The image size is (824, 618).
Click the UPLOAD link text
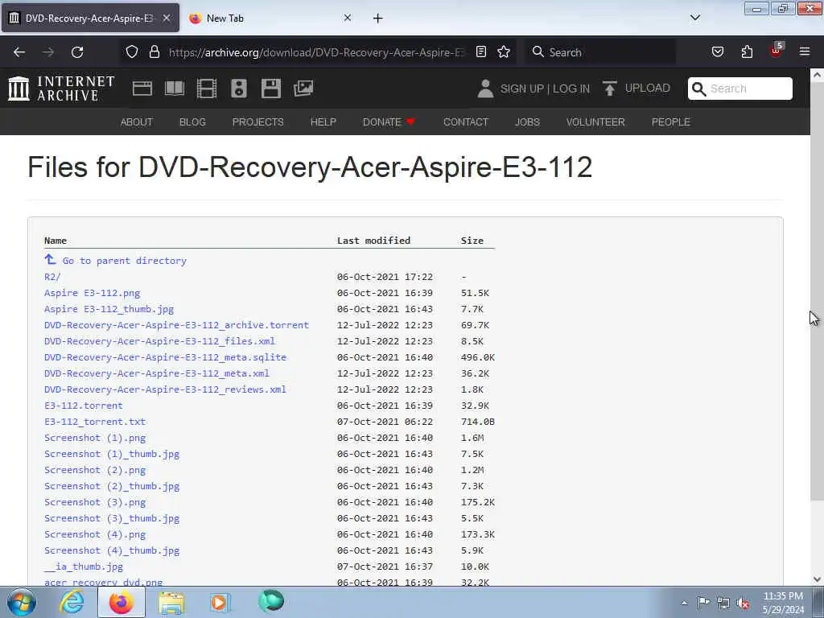(x=648, y=88)
